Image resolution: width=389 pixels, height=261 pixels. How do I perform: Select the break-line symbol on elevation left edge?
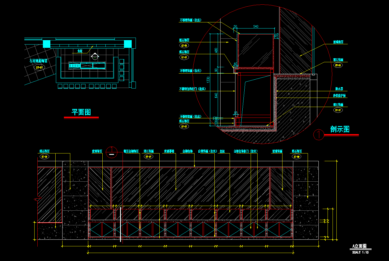(37, 199)
